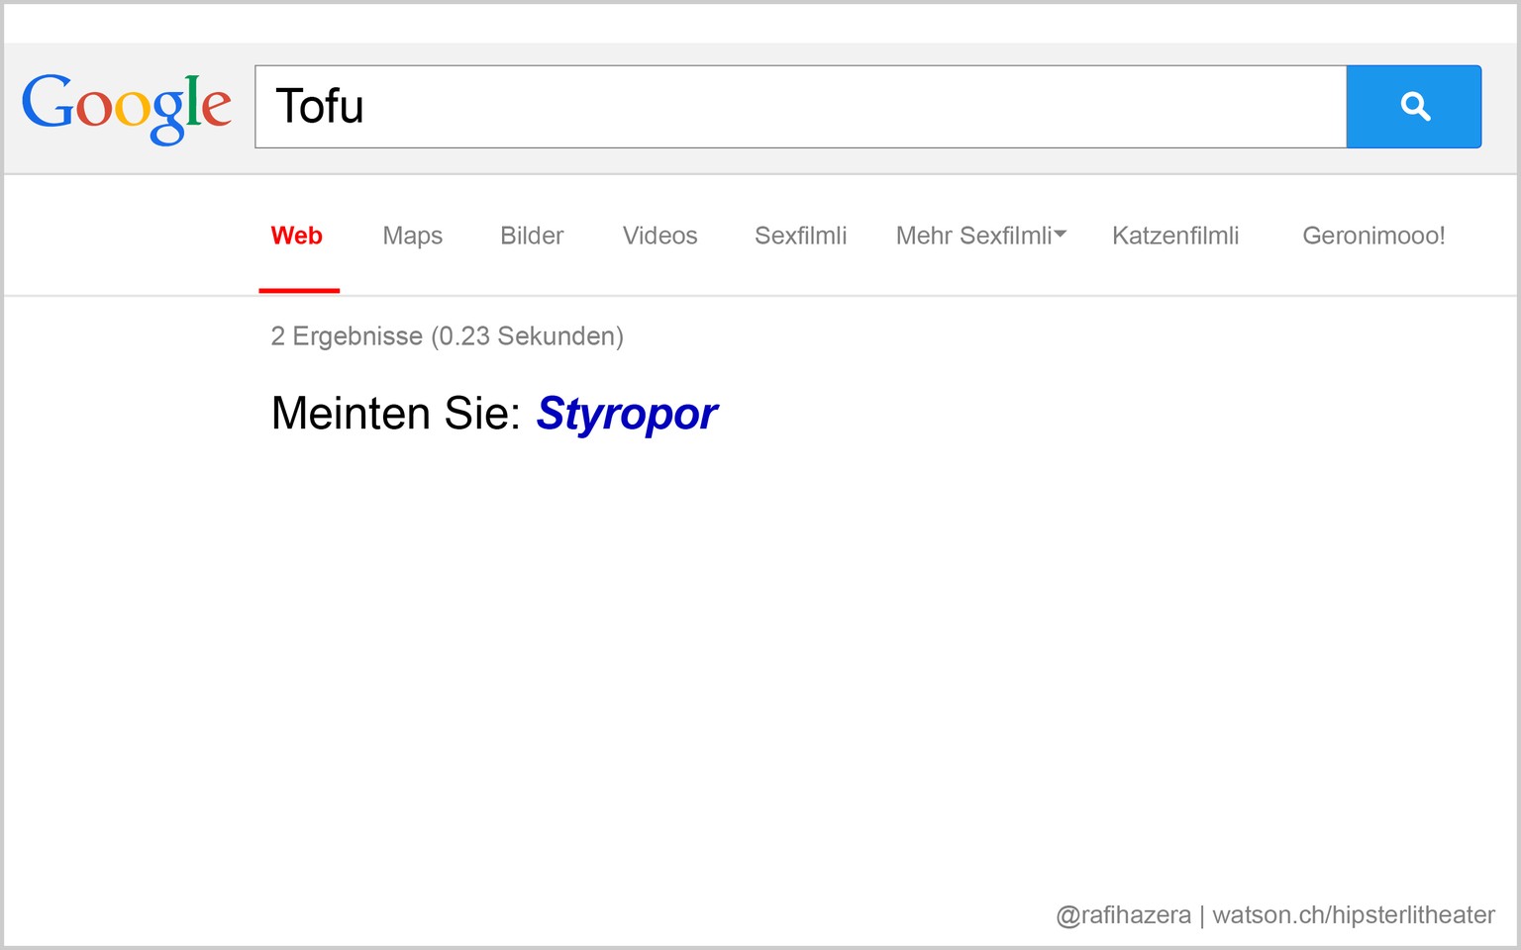Image resolution: width=1521 pixels, height=950 pixels.
Task: Follow the Styropor suggestion link
Action: point(627,414)
